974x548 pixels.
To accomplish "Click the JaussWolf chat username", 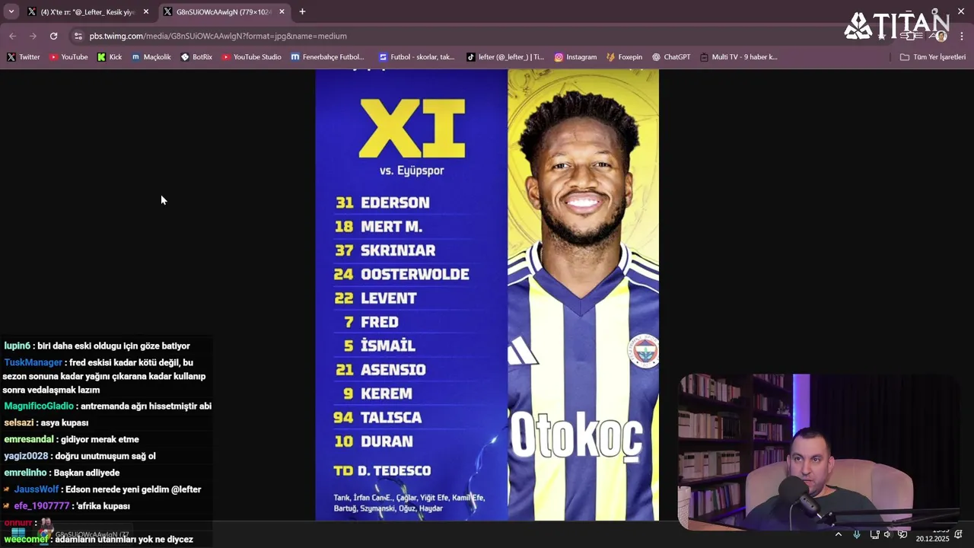I will click(x=36, y=489).
